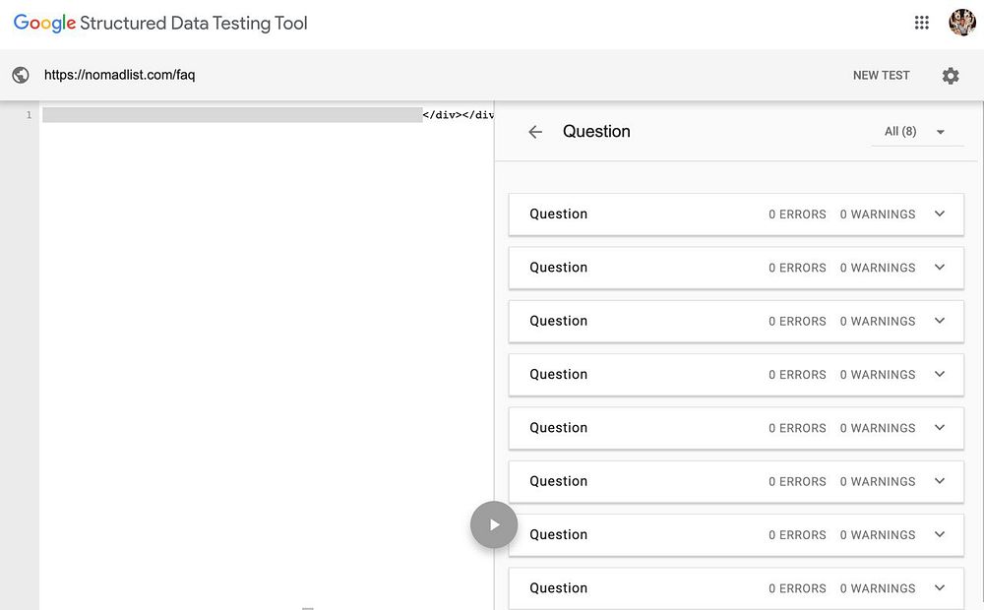The width and height of the screenshot is (984, 610).
Task: Open the Google apps grid menu
Action: [x=921, y=24]
